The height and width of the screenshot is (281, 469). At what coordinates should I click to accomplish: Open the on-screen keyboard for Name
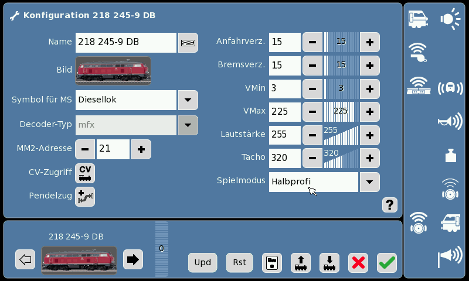pyautogui.click(x=188, y=43)
